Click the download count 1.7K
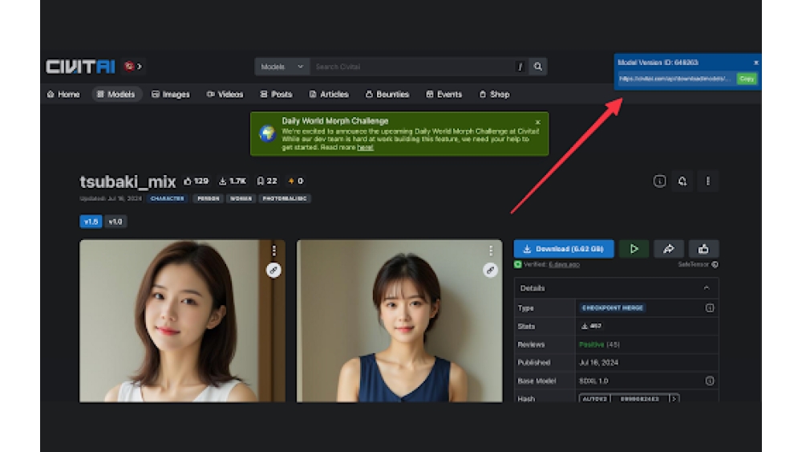Screen dimensions: 802x452 (233, 181)
